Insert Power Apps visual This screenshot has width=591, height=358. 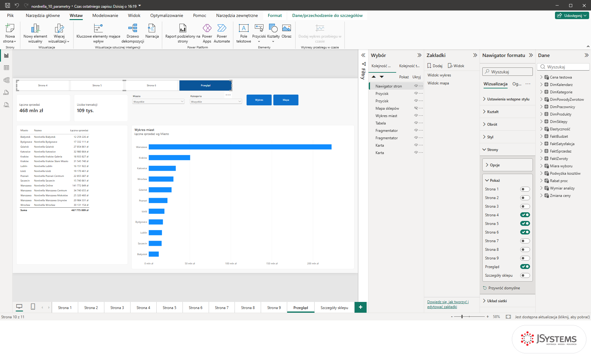coord(207,33)
